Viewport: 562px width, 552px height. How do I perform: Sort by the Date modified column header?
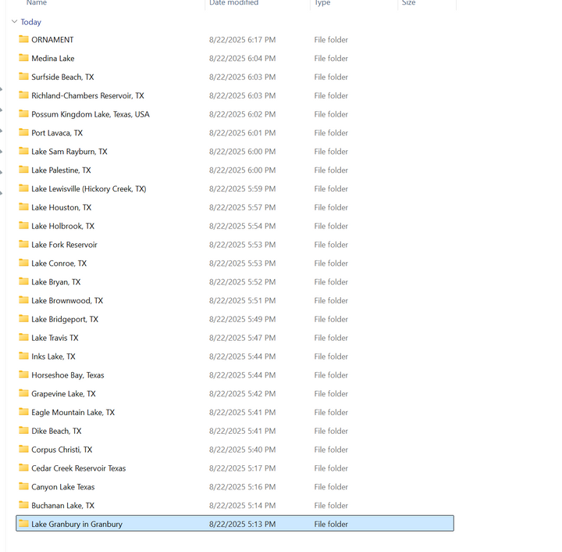pyautogui.click(x=233, y=3)
